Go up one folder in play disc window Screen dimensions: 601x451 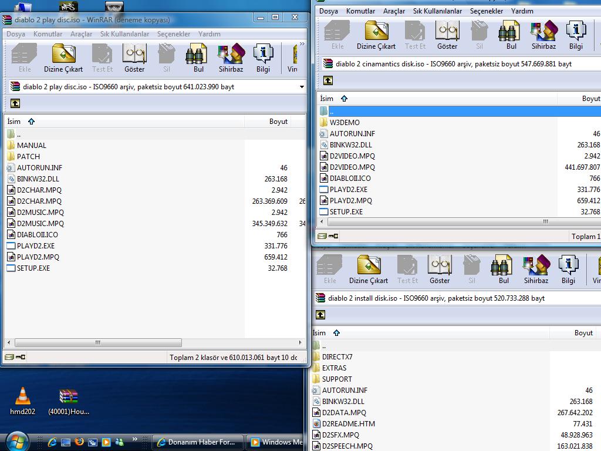(x=15, y=103)
